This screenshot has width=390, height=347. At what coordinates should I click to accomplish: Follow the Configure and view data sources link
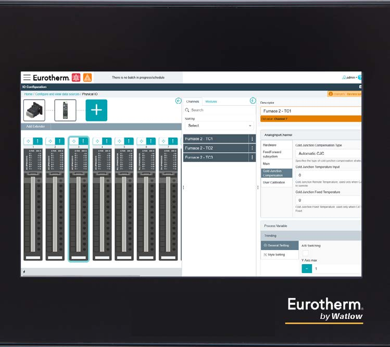(x=57, y=94)
